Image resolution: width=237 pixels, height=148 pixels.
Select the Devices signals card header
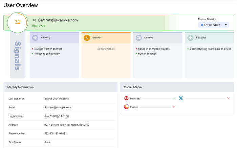(158, 38)
